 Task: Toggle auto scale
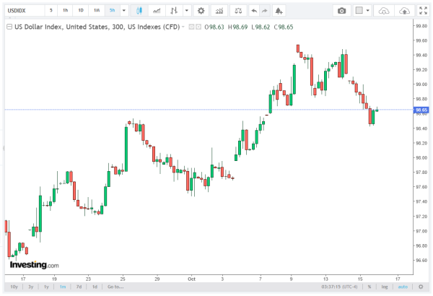point(402,287)
